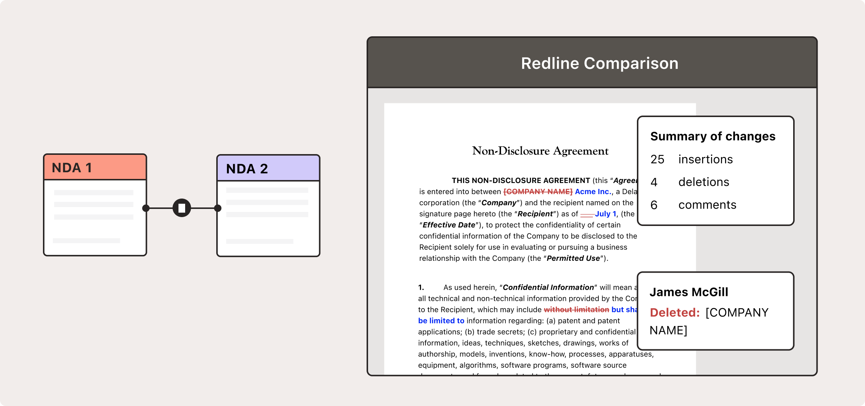The width and height of the screenshot is (865, 406).
Task: Select the NDA 2 document card header
Action: click(268, 169)
